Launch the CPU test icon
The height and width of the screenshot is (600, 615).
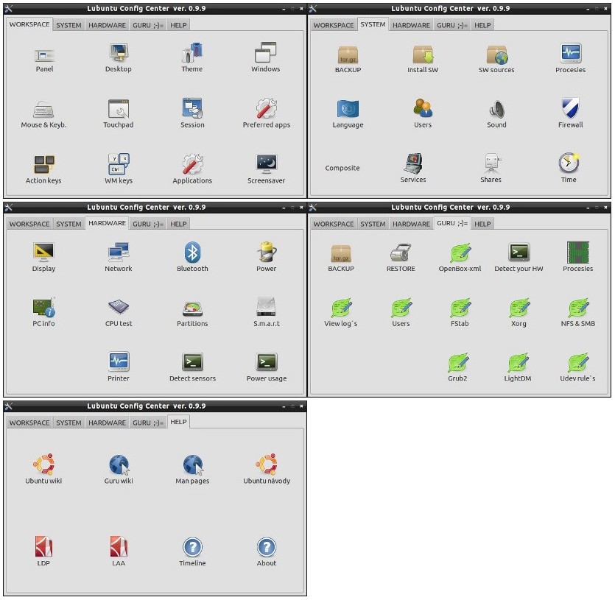click(x=119, y=307)
